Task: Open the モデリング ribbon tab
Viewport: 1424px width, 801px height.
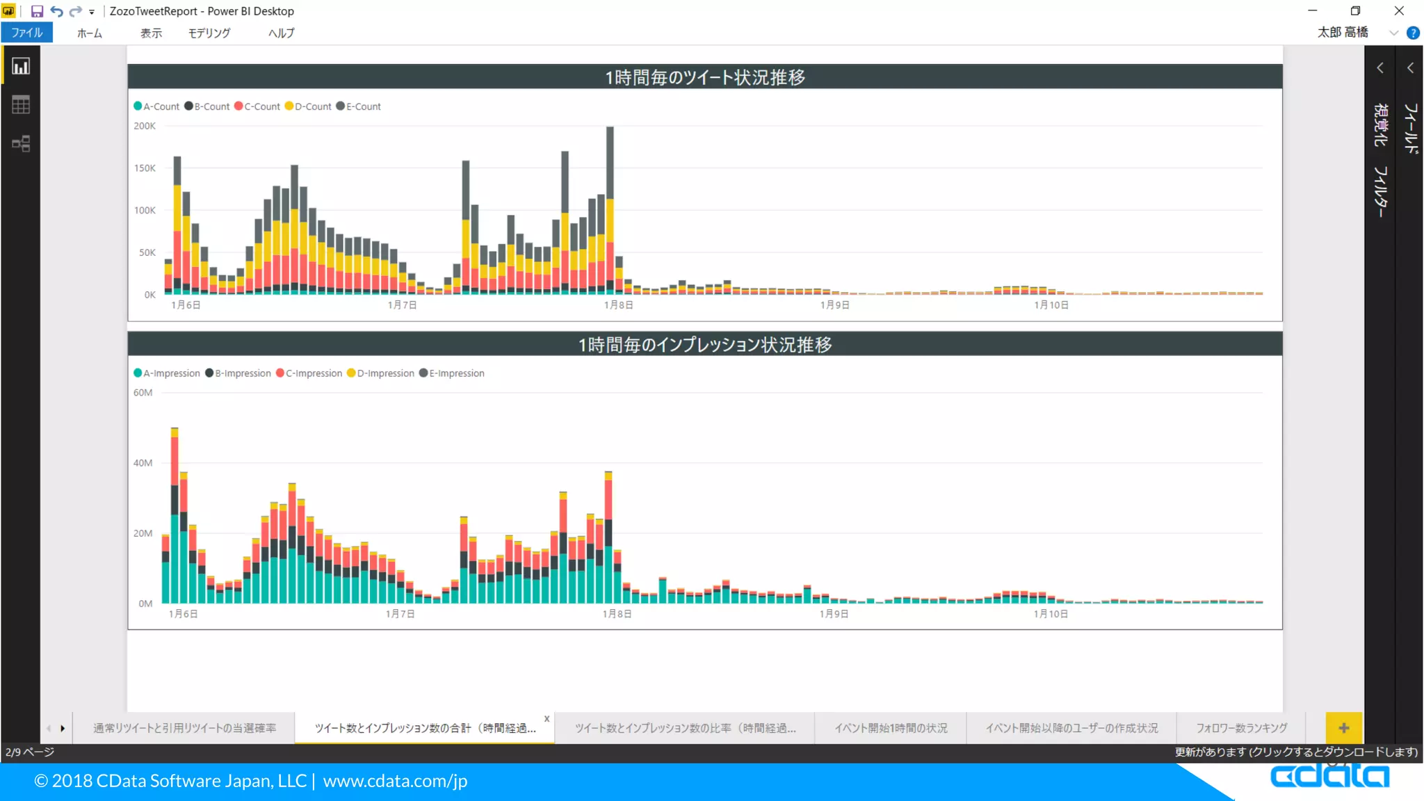Action: (209, 33)
